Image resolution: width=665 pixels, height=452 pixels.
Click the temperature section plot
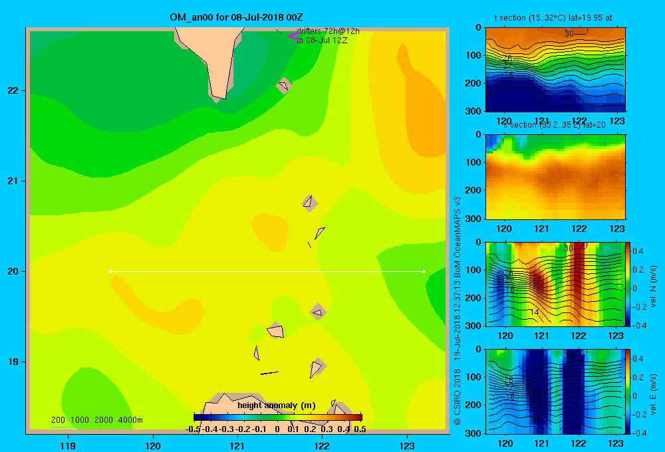click(x=555, y=70)
